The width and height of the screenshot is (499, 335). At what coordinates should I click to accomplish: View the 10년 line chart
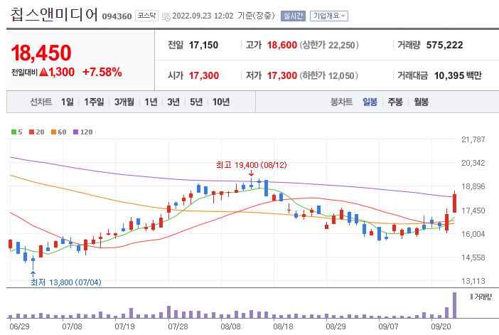point(221,102)
